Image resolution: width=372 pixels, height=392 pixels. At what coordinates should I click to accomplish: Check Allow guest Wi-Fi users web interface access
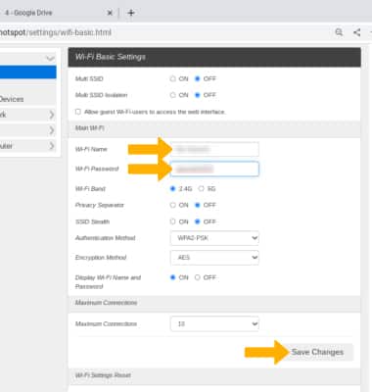[78, 112]
